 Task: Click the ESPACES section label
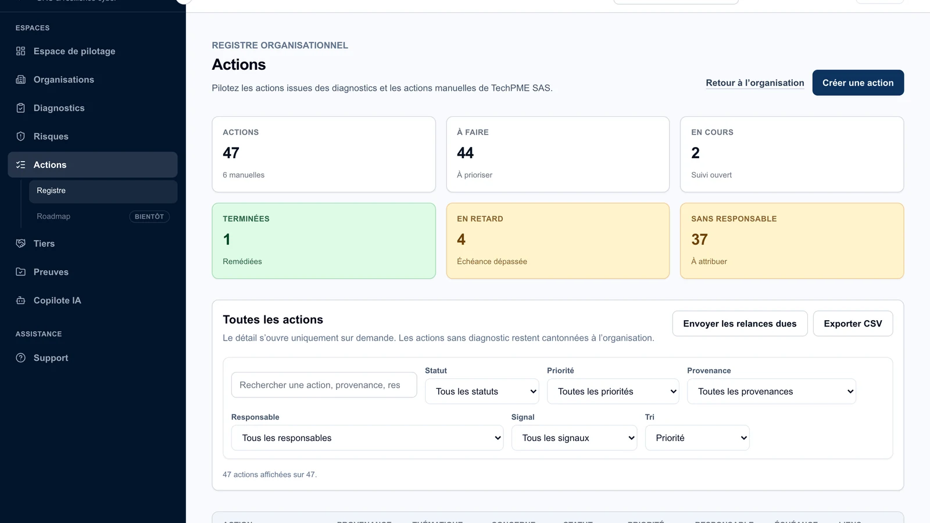(33, 28)
